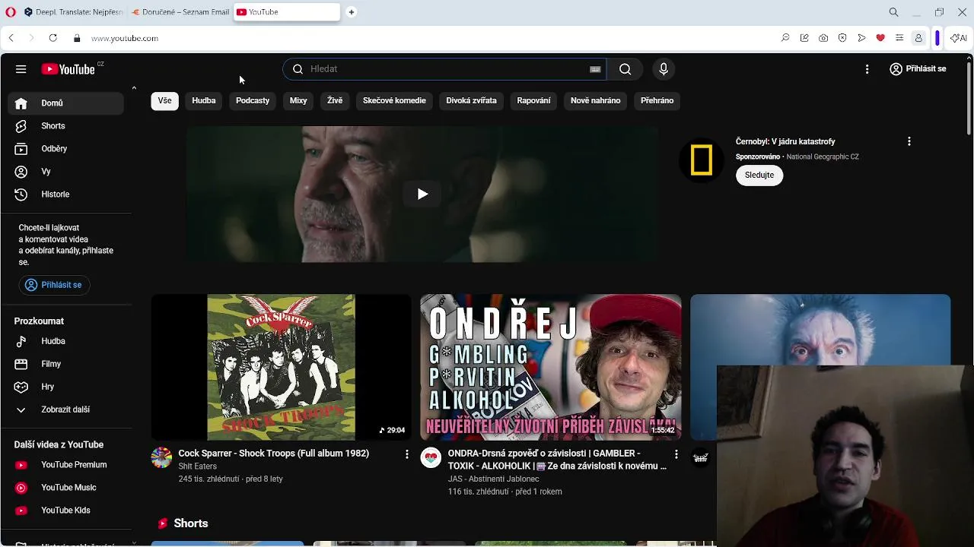Open ad options menu for Černobyl
The width and height of the screenshot is (974, 547).
tap(909, 142)
